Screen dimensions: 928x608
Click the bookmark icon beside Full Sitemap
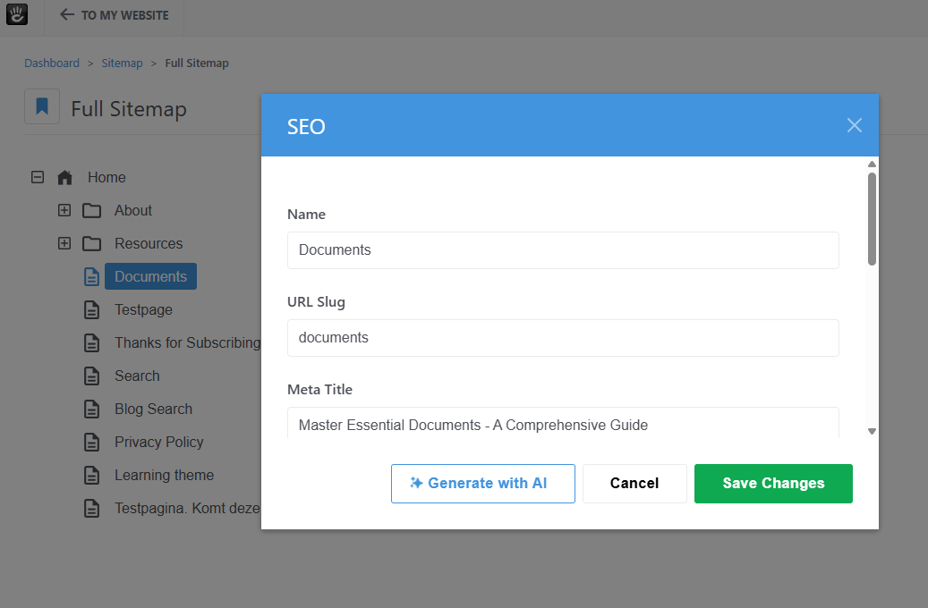(41, 107)
